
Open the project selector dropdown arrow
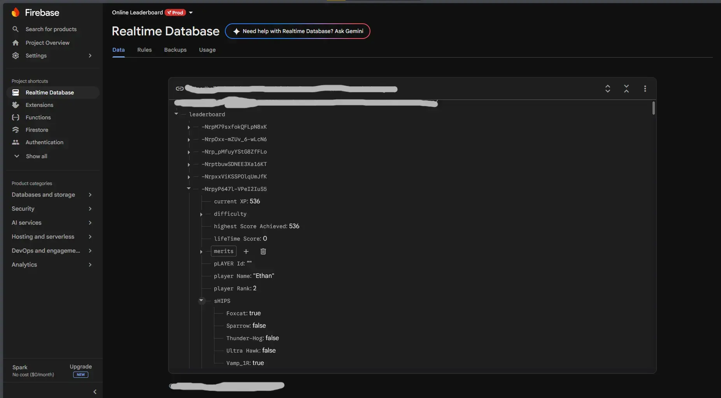(191, 13)
